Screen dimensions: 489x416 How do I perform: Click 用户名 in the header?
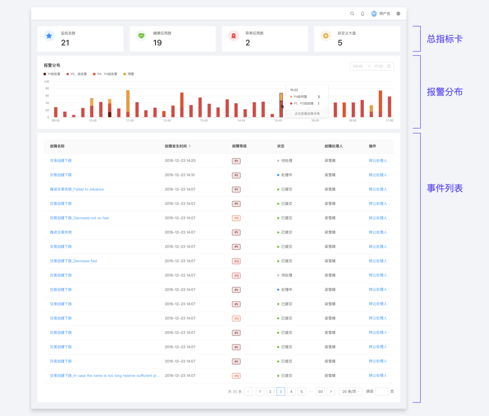click(384, 14)
